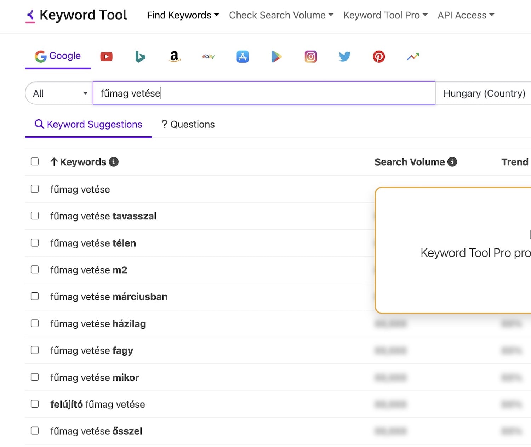The height and width of the screenshot is (447, 531).
Task: Expand the Keyword Tool Pro menu
Action: pyautogui.click(x=386, y=15)
